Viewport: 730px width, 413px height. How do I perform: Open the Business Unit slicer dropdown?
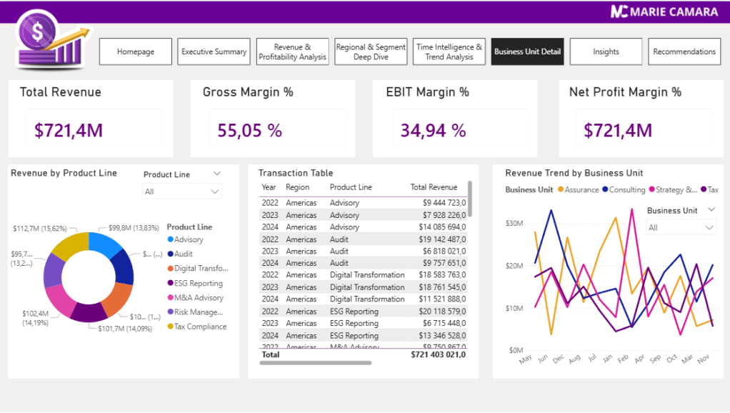[709, 227]
